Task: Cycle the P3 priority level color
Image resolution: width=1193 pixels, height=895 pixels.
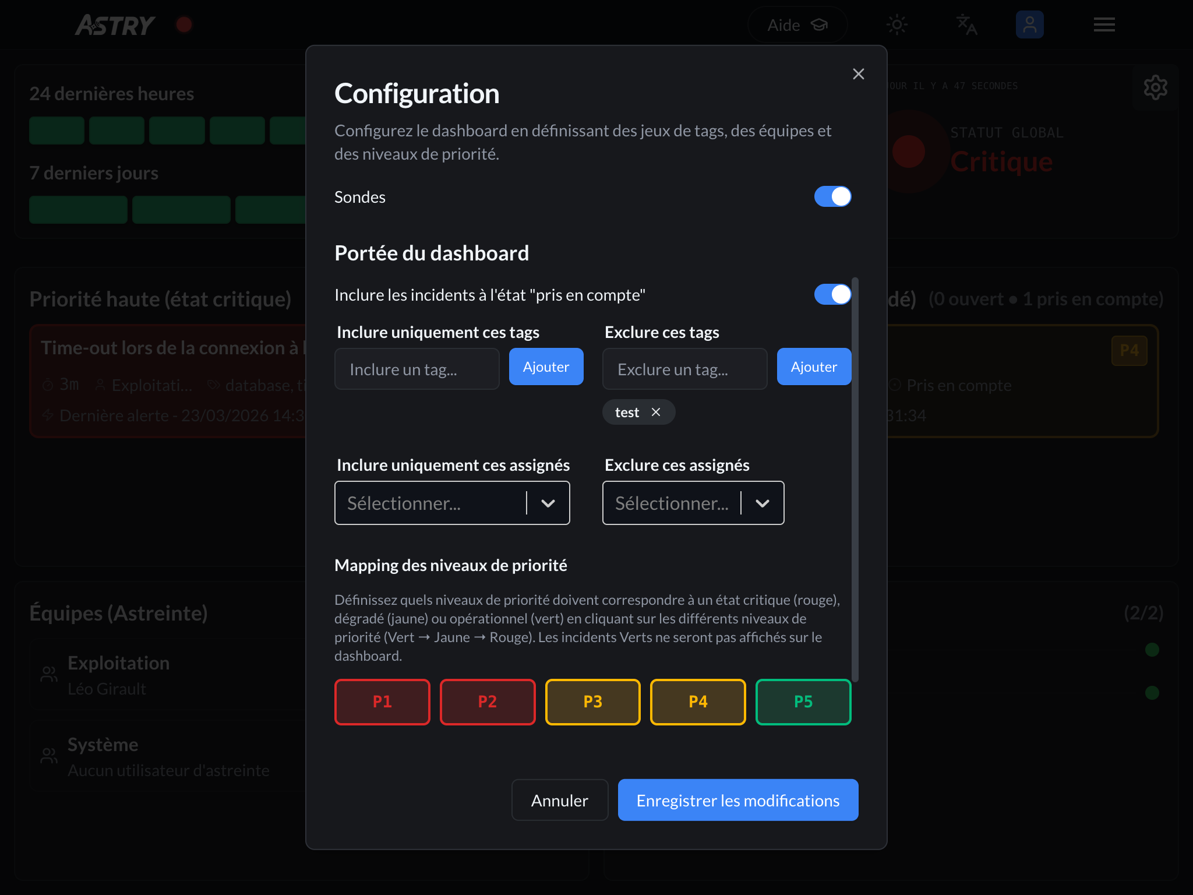Action: [592, 702]
